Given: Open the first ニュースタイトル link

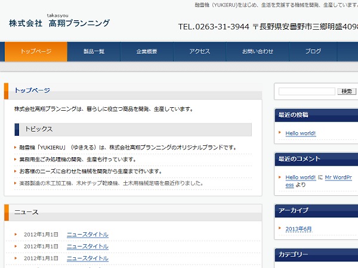Looking at the screenshot, I should [x=88, y=235].
